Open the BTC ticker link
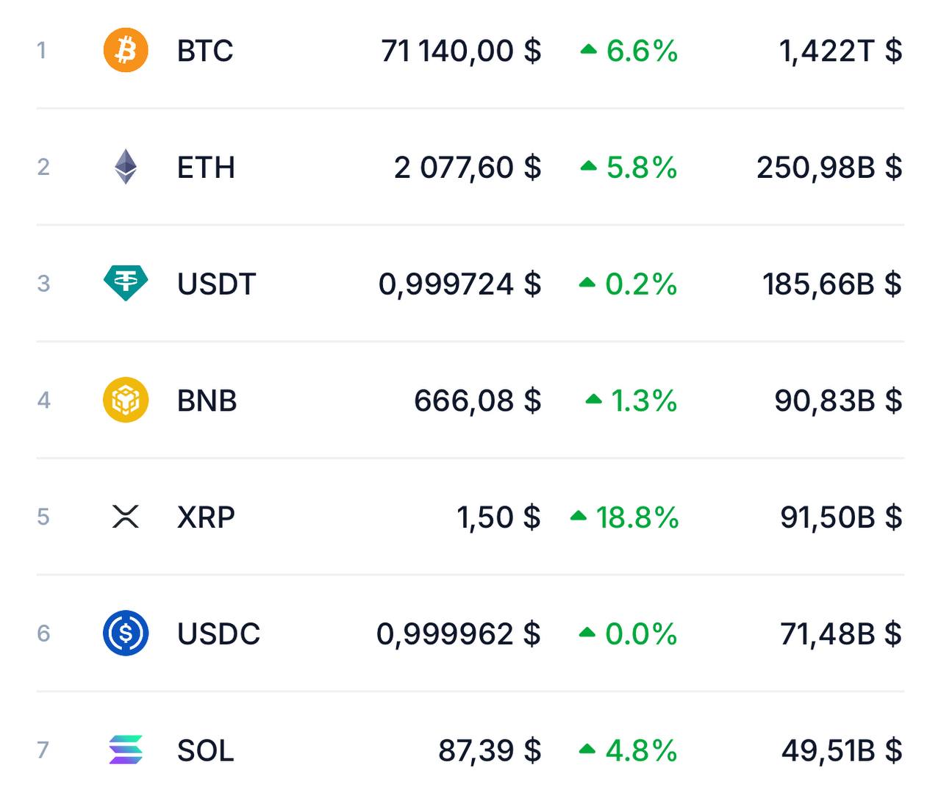 (205, 51)
